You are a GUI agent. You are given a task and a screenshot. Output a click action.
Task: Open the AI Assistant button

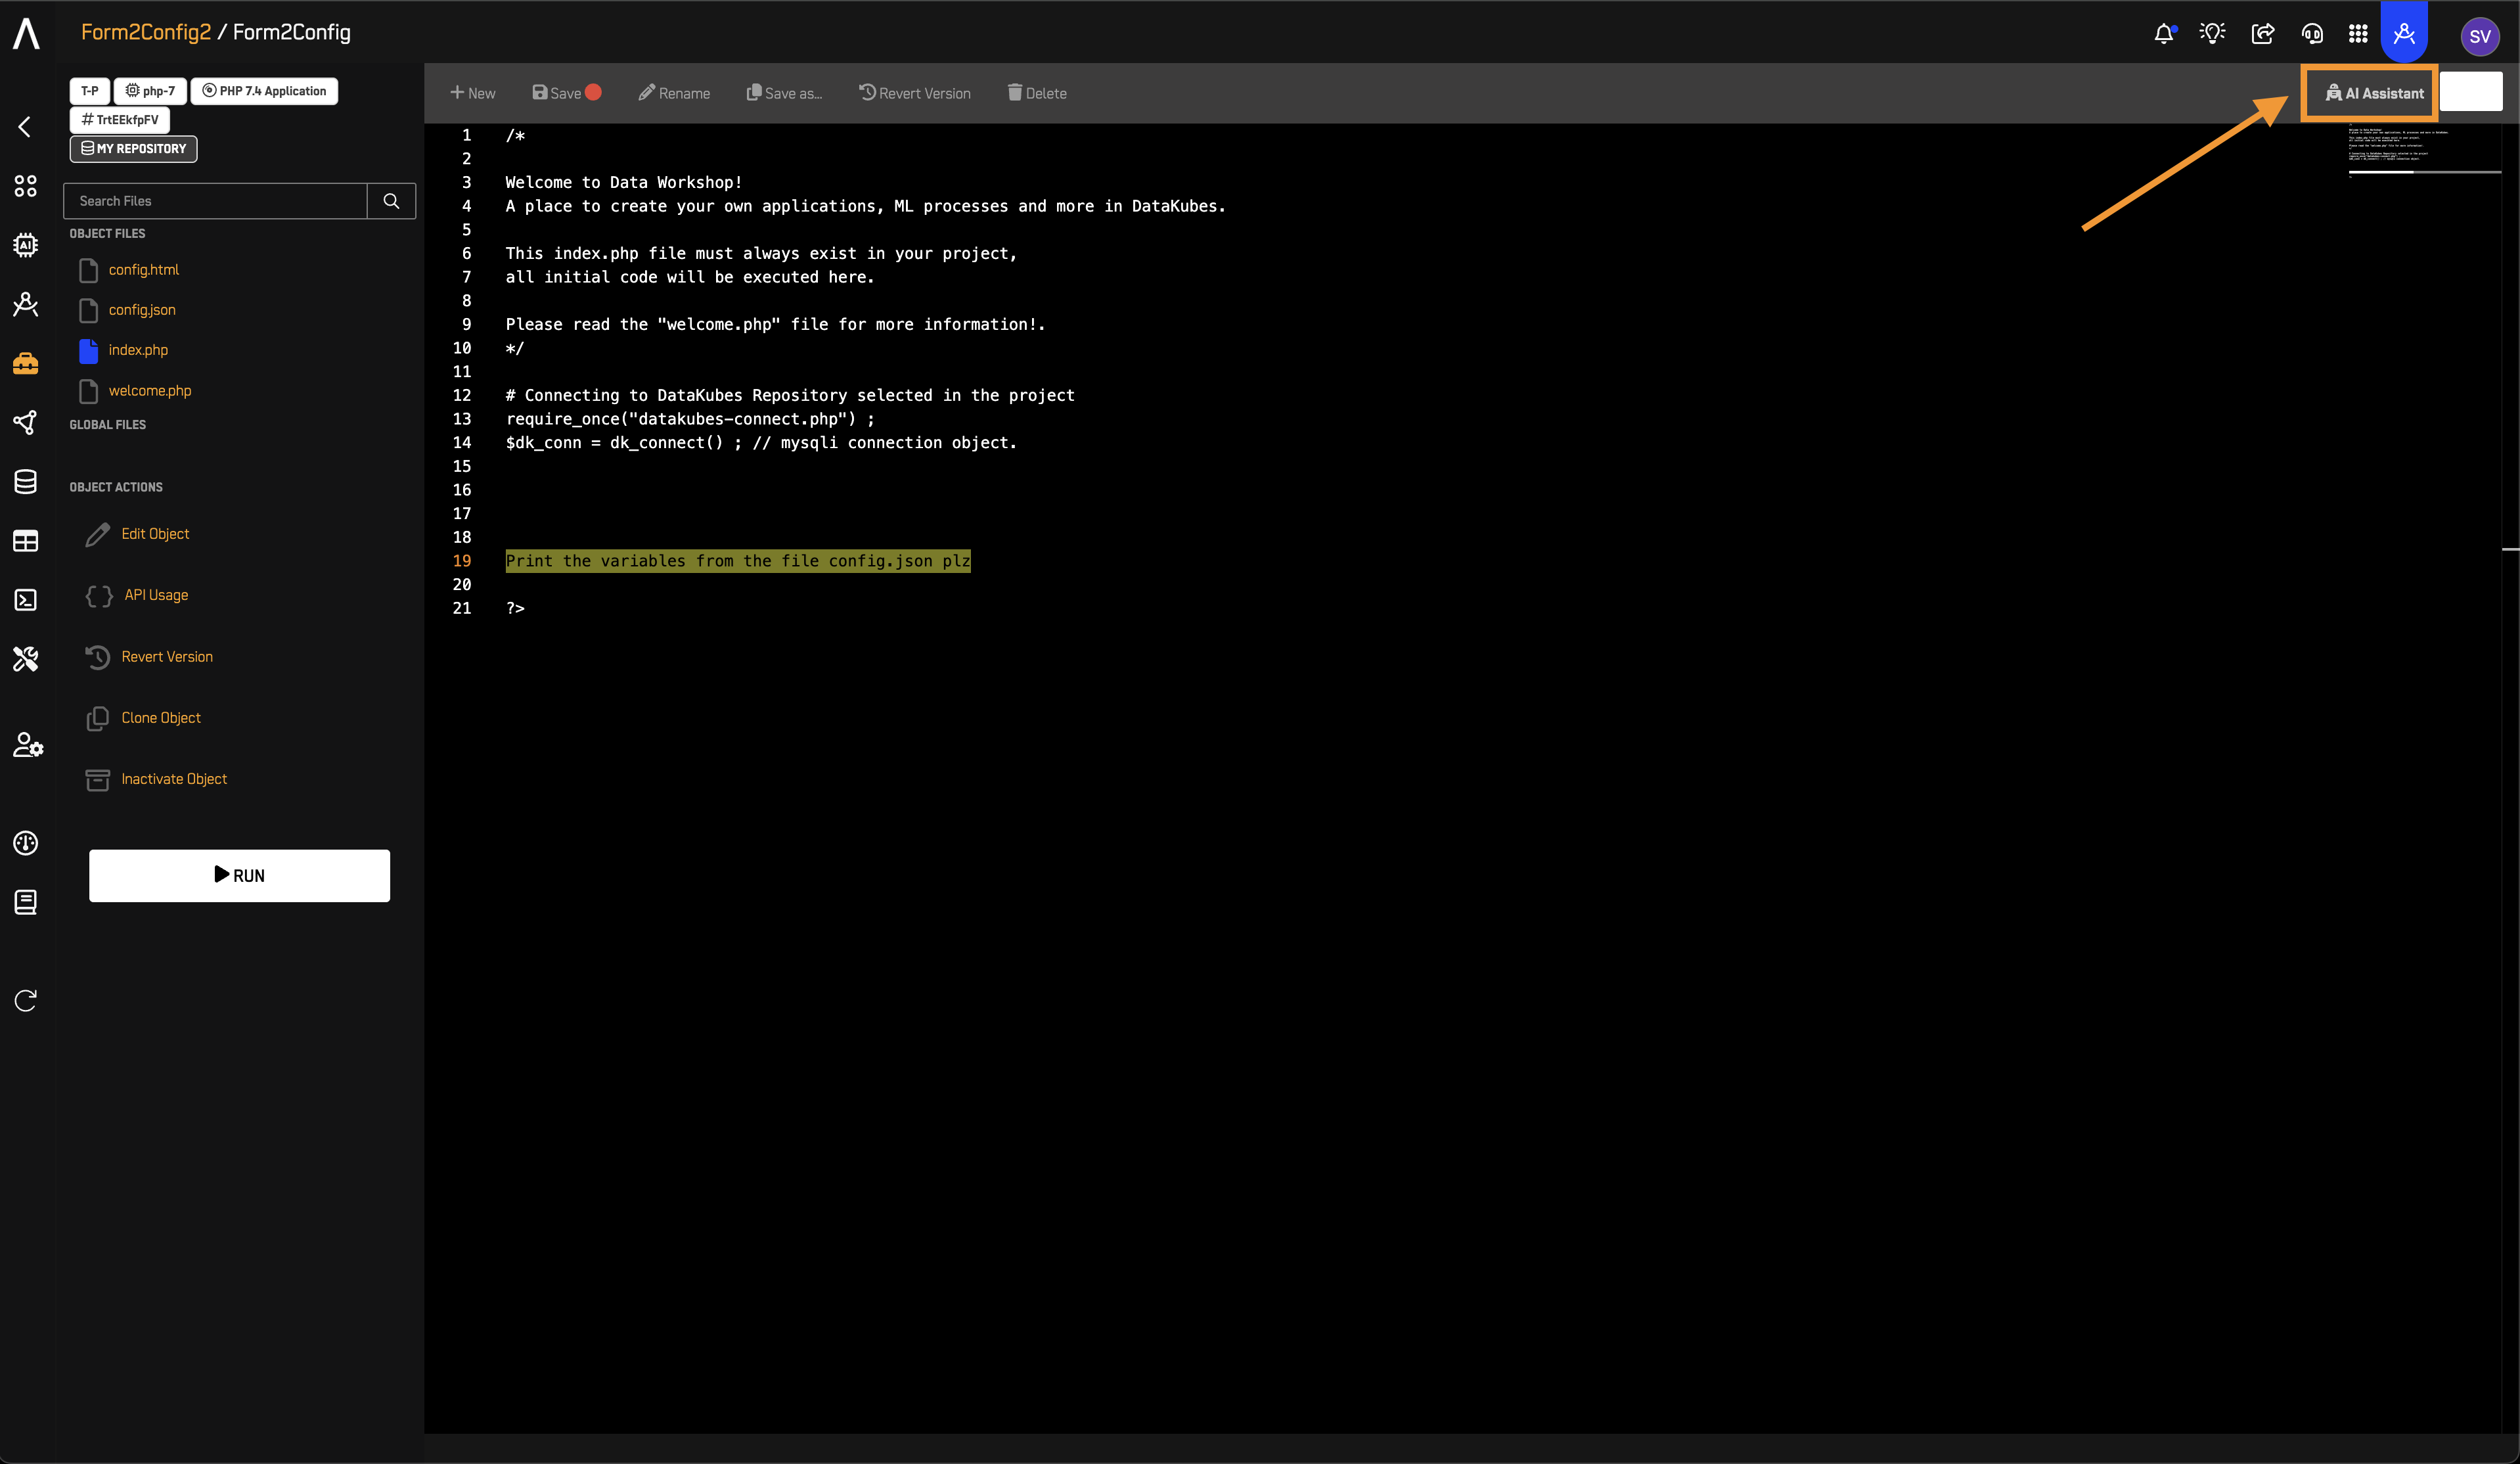2374,93
